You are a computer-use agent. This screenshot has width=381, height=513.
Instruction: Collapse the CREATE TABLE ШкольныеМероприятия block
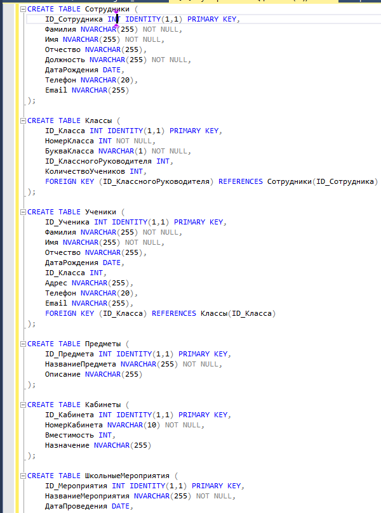pos(23,476)
